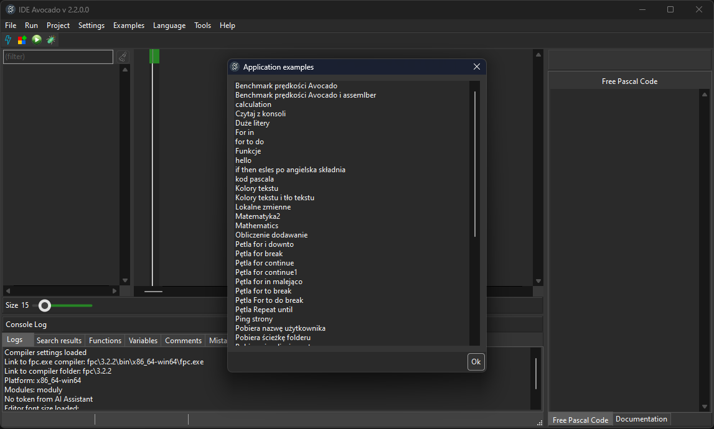Select the 'Funkcje' example
714x429 pixels.
pos(248,151)
